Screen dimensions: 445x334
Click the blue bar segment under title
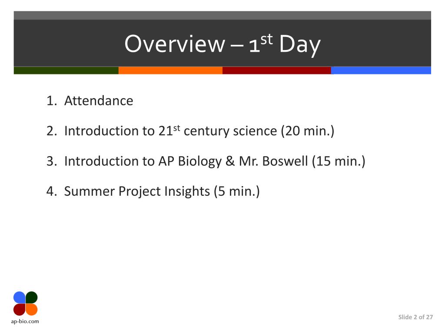point(381,70)
